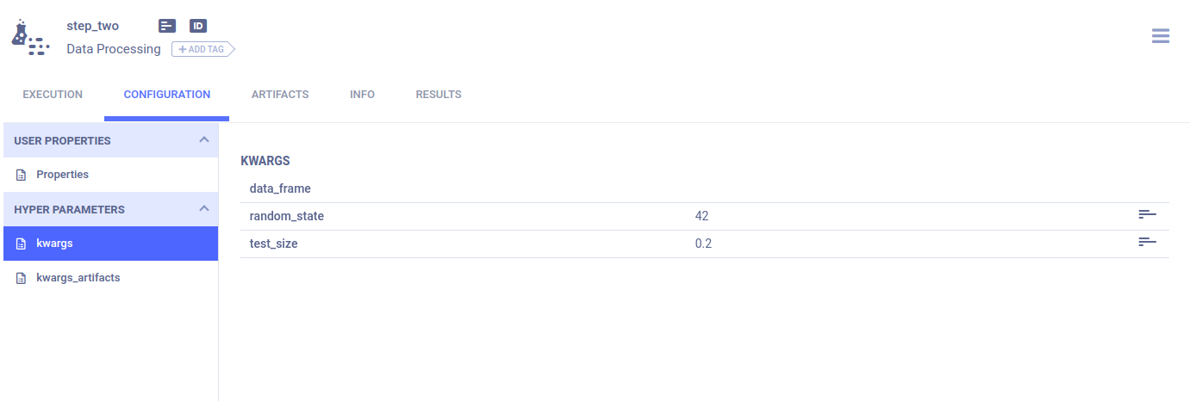Click the document icon beside Properties
Screen dimensions: 1190x401
point(22,175)
